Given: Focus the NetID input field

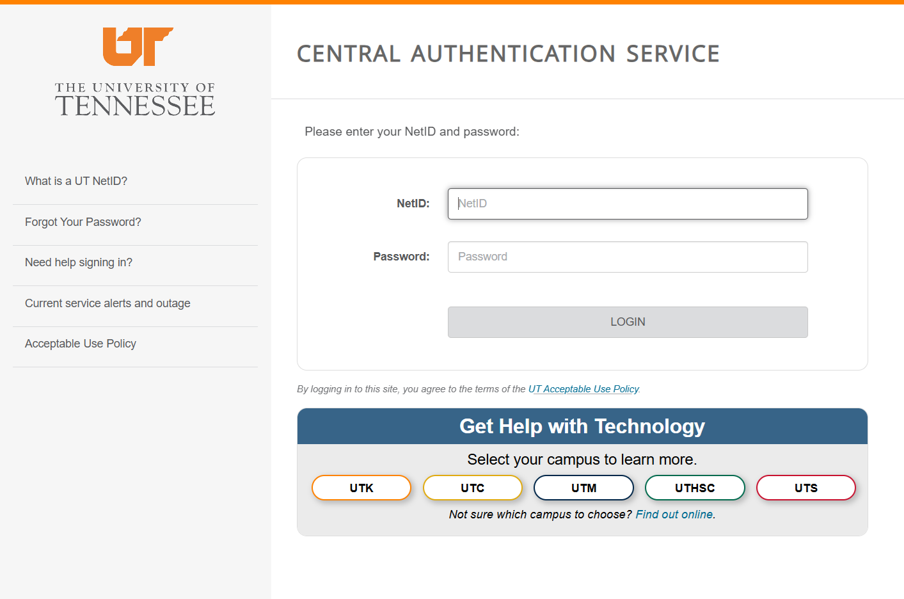Looking at the screenshot, I should click(628, 204).
